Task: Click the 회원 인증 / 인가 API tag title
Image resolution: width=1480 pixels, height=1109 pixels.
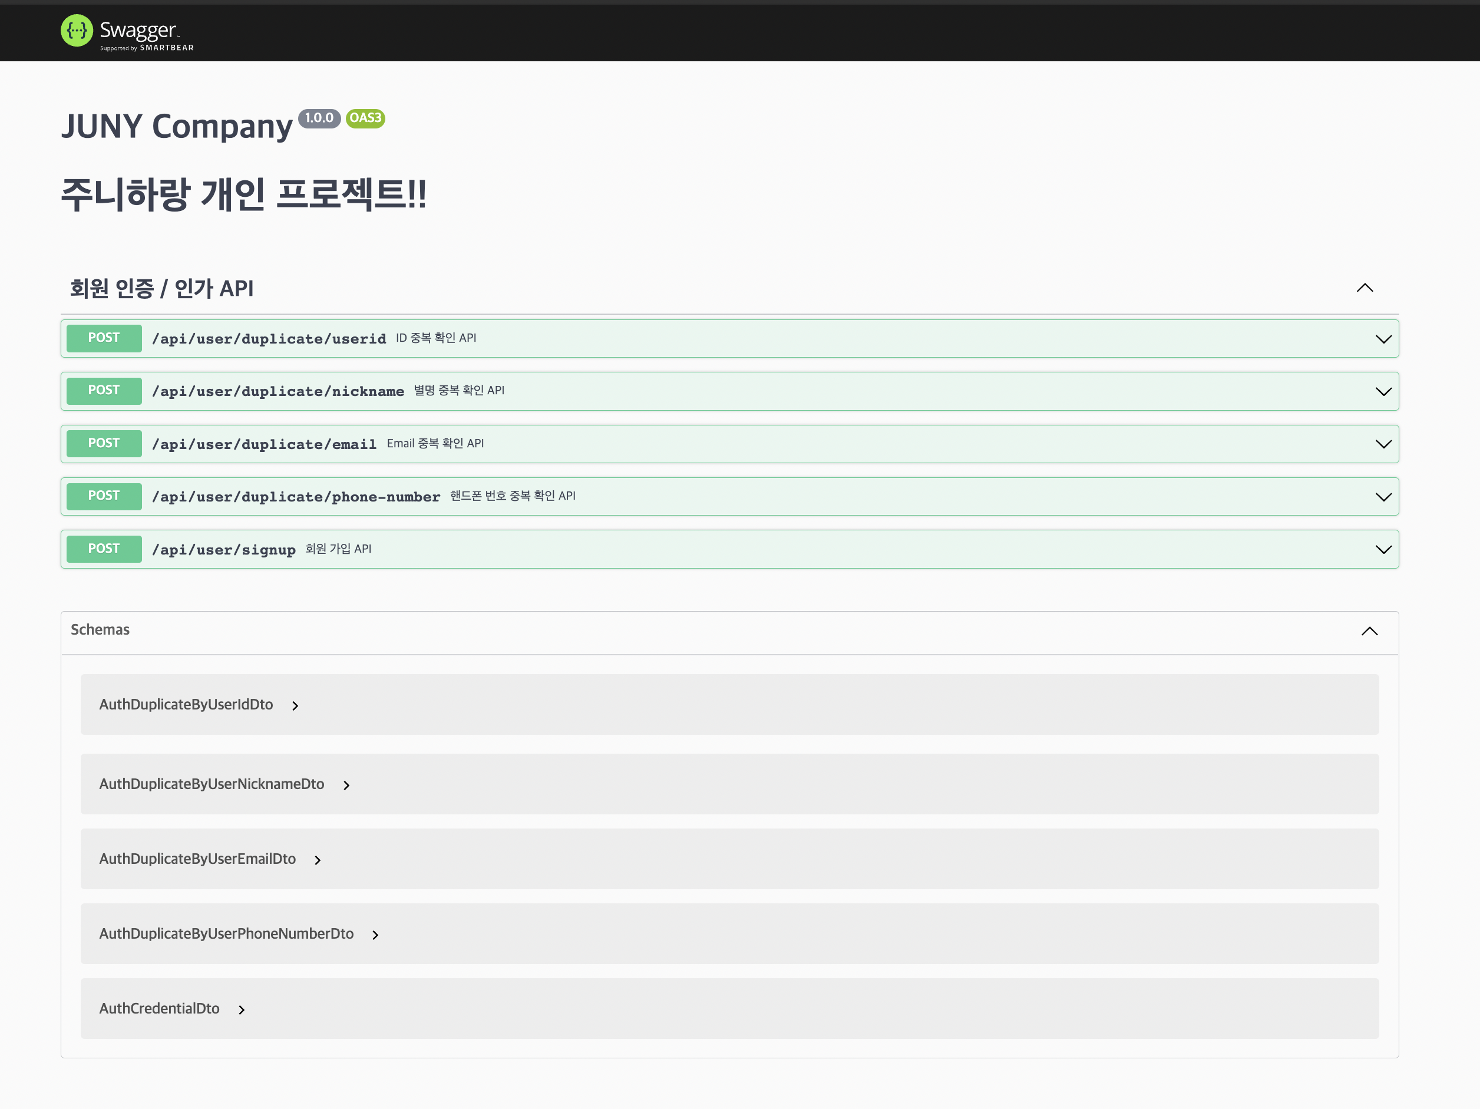Action: point(161,289)
